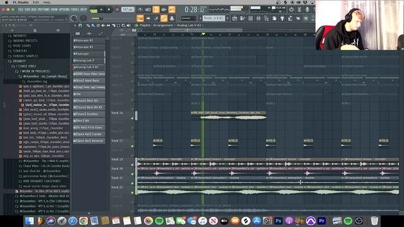Viewport: 404px width, 227px height.
Task: Open the project briefcase icon
Action: [x=235, y=18]
